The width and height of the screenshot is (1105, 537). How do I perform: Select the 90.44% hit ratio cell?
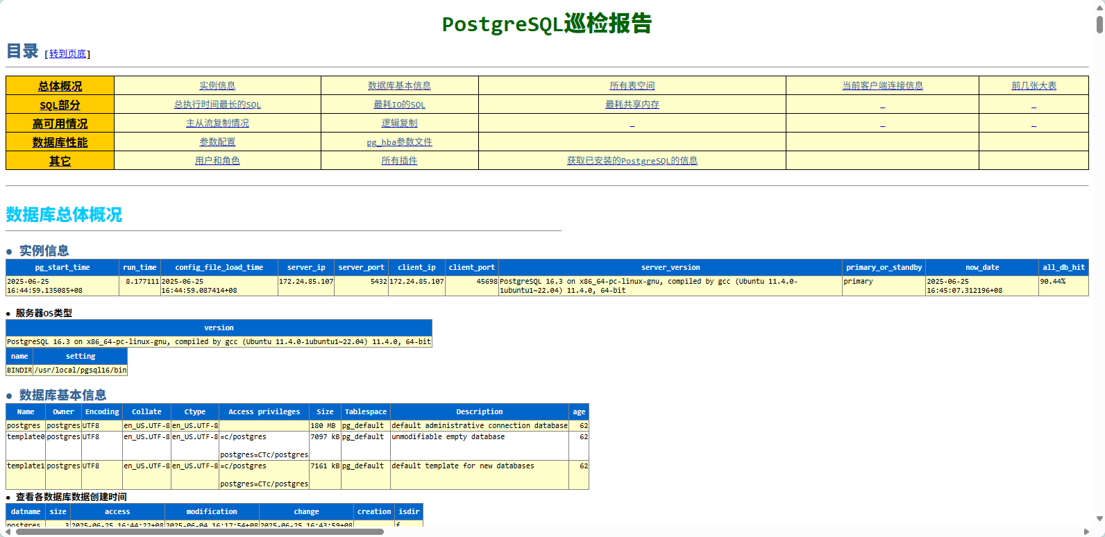click(1063, 286)
